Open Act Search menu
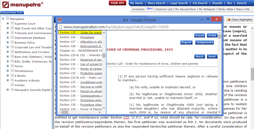Image resolution: width=254 pixels, height=129 pixels. coord(200,3)
